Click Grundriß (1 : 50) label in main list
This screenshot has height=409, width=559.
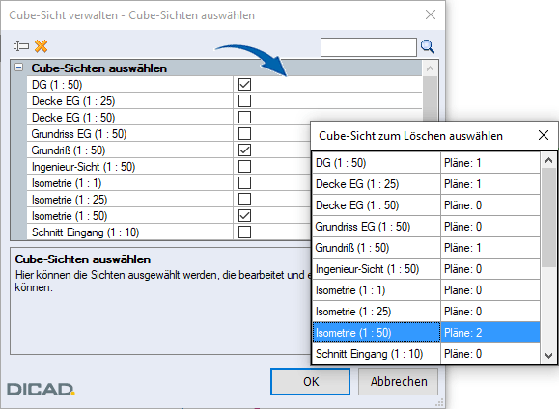(69, 150)
